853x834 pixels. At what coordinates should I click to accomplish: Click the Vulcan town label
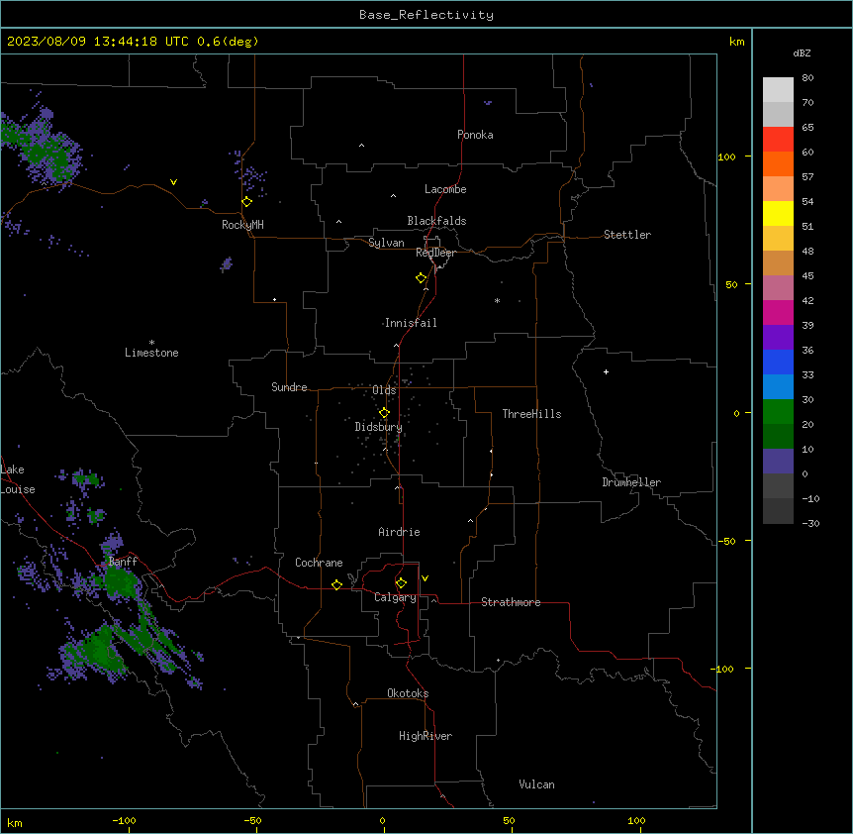click(x=537, y=784)
